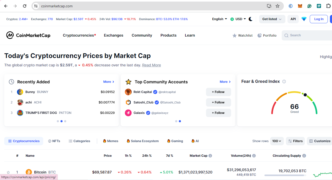Viewport: 332px width, 180px height.
Task: Click the Galaxis profile avatar
Action: pos(128,113)
